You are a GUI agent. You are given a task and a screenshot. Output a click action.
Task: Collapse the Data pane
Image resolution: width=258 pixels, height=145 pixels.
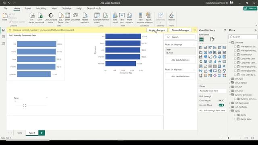point(255,30)
